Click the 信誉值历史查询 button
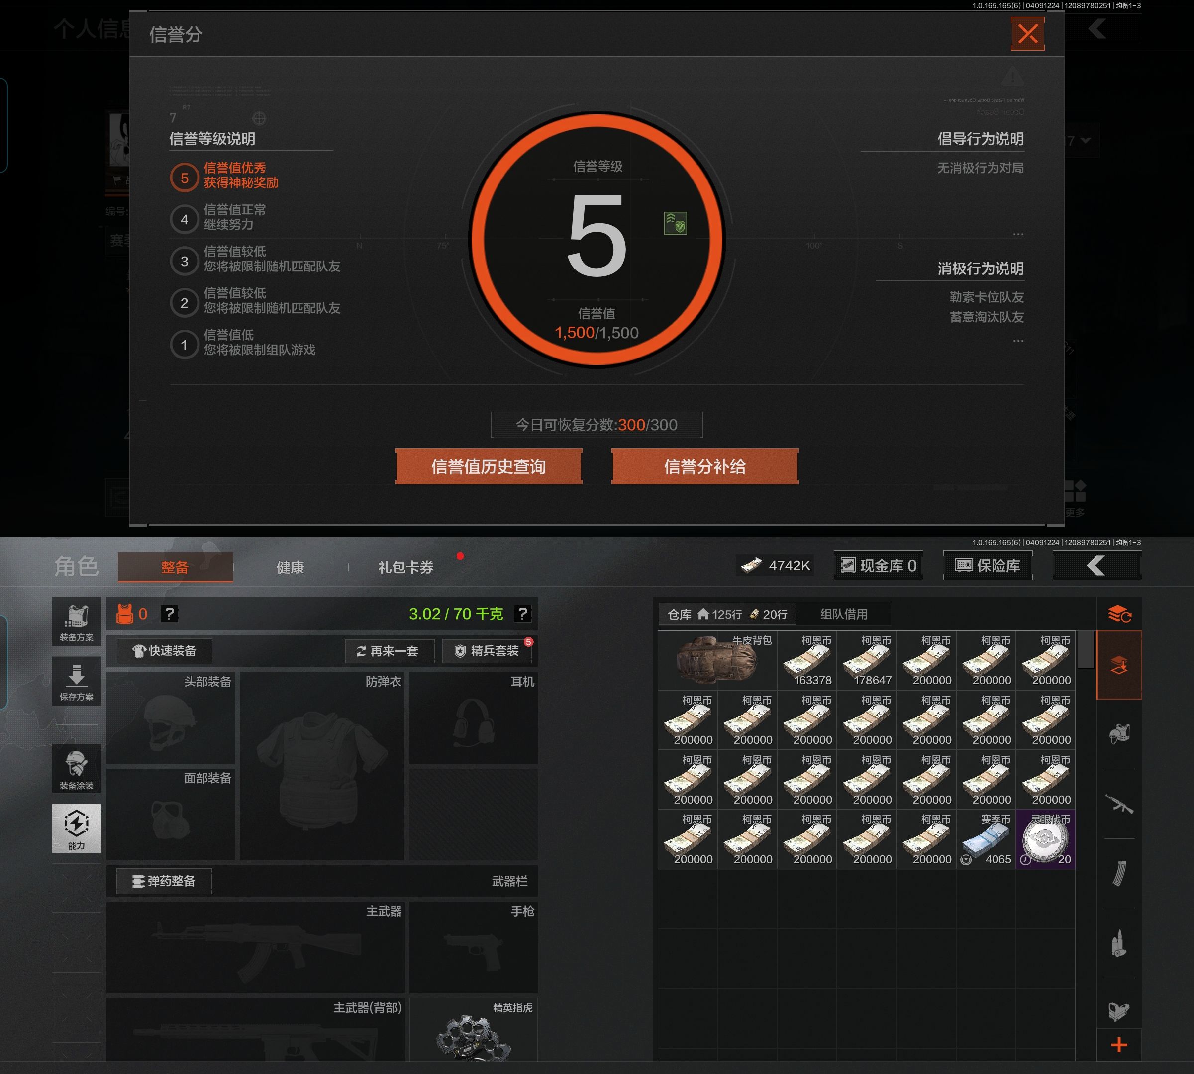This screenshot has height=1074, width=1194. click(489, 467)
